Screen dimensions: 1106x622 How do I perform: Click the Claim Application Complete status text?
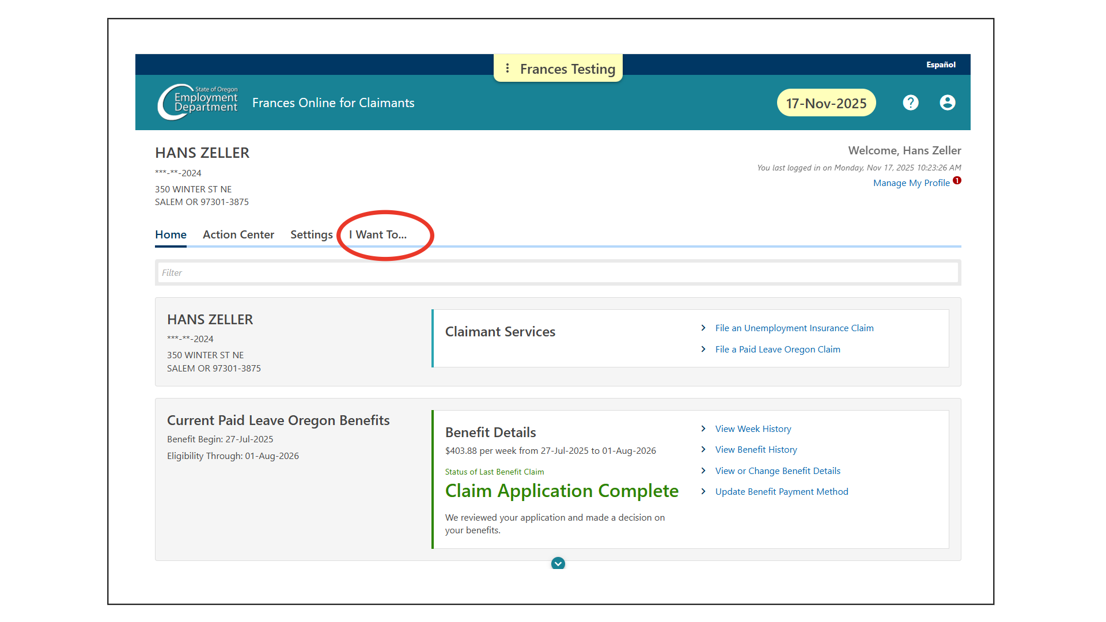click(x=562, y=491)
